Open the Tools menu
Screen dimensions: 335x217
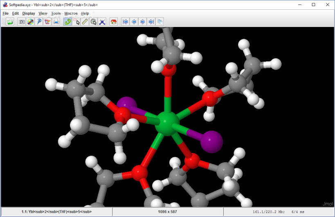pyautogui.click(x=56, y=13)
